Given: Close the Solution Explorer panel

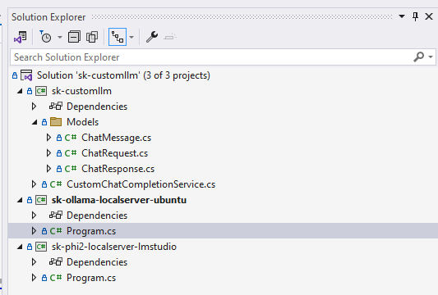Looking at the screenshot, I should [429, 16].
